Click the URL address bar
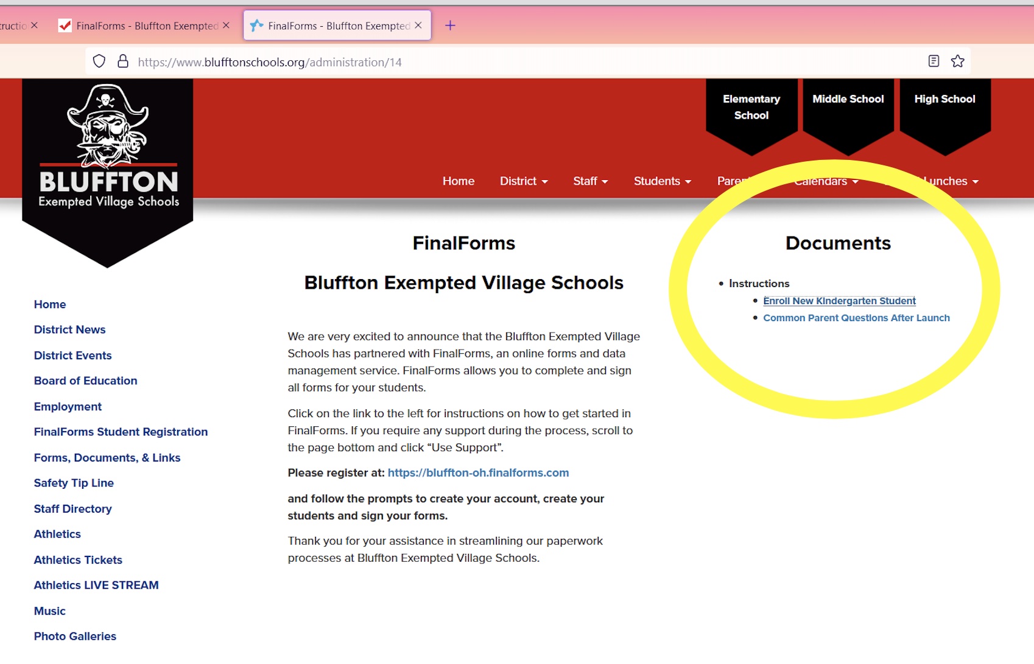 point(527,61)
